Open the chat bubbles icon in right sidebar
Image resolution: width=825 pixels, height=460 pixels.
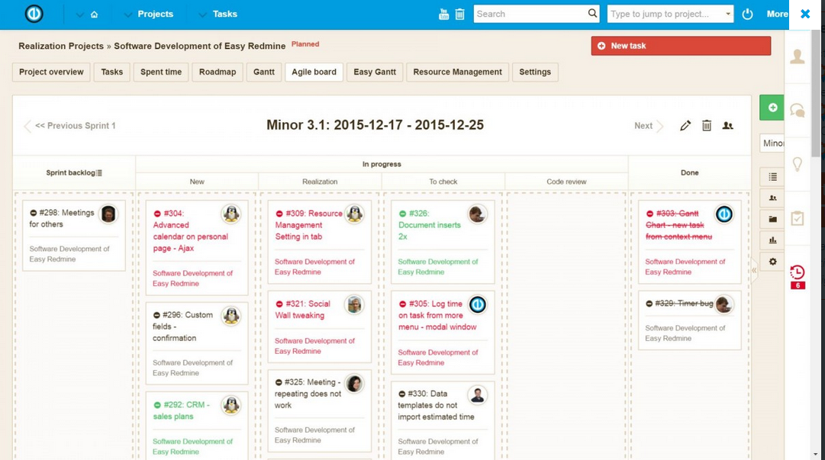point(797,111)
